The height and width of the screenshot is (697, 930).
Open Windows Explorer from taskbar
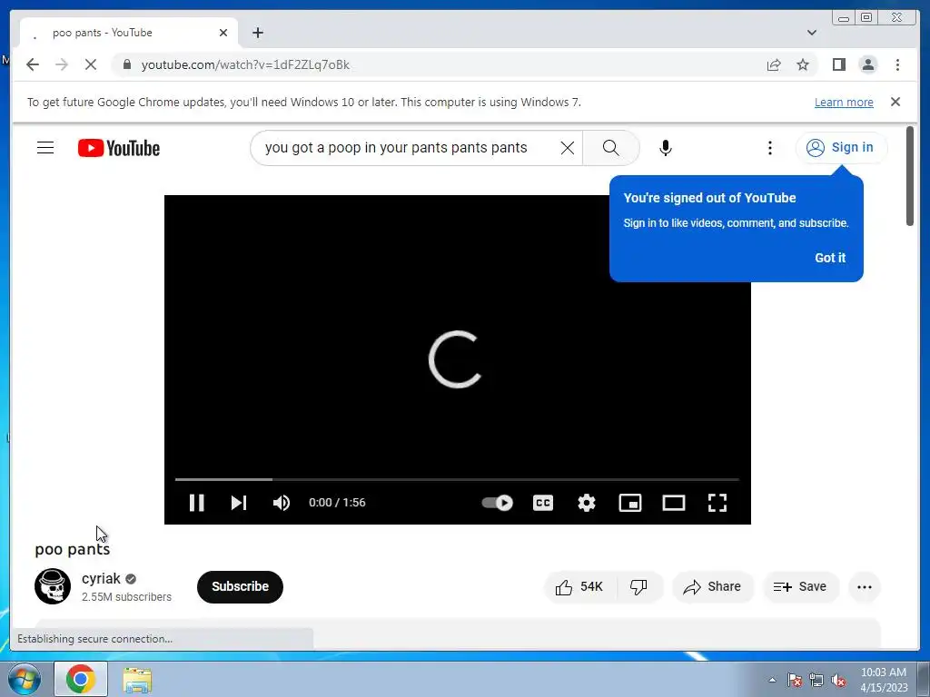(x=138, y=680)
